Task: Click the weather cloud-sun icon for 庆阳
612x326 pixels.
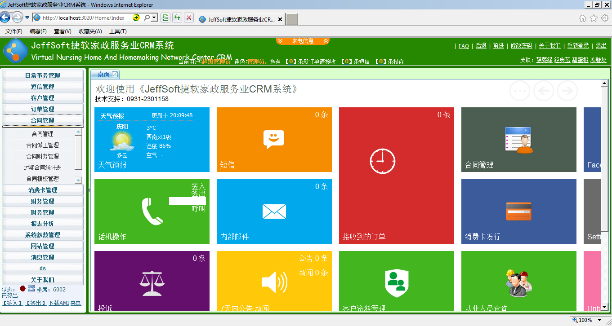Action: (x=122, y=141)
